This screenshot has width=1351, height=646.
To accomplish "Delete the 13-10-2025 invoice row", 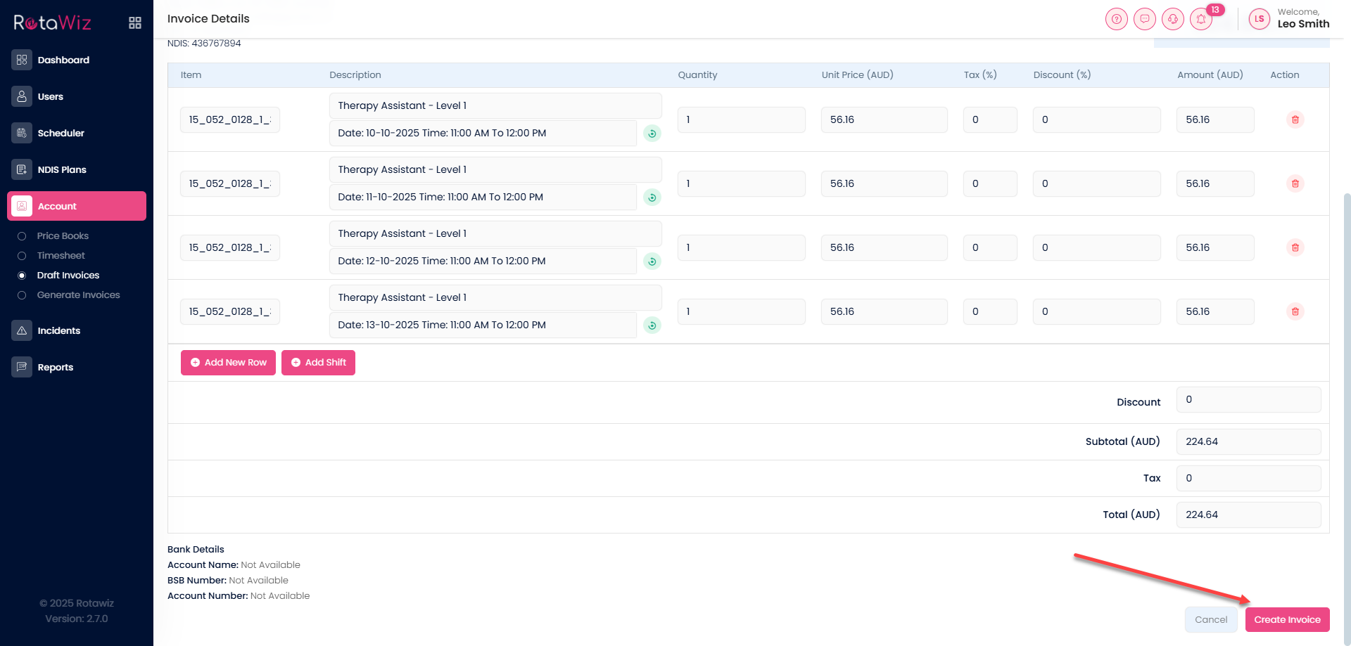I will [x=1295, y=311].
